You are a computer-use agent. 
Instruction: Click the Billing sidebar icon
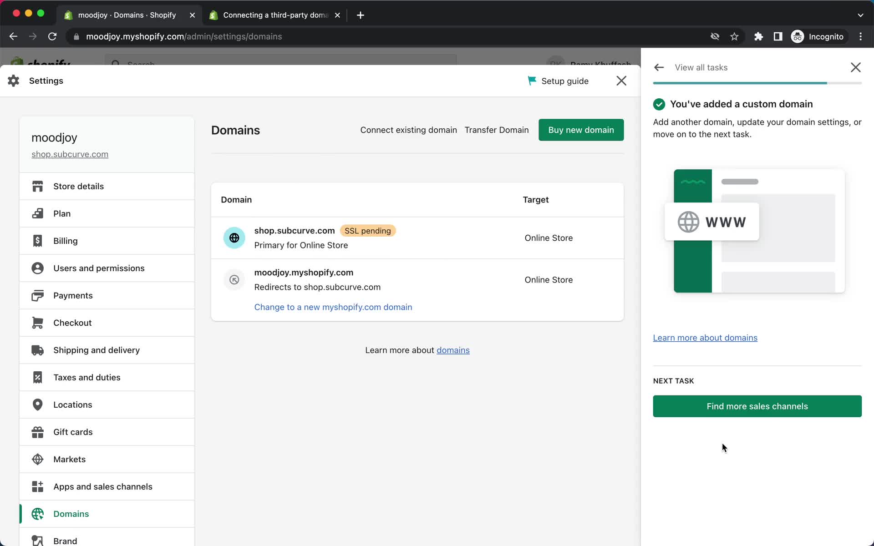(38, 241)
